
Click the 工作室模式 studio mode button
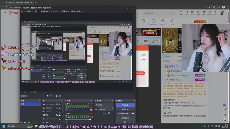click(125, 118)
